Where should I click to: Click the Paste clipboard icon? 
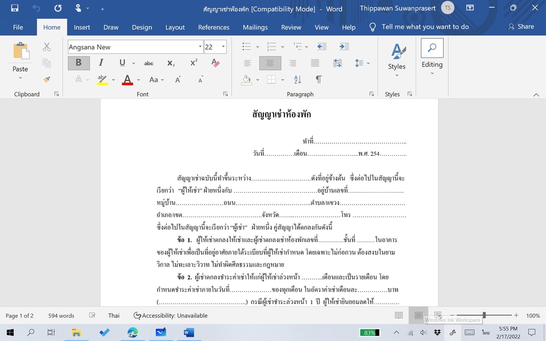point(21,51)
